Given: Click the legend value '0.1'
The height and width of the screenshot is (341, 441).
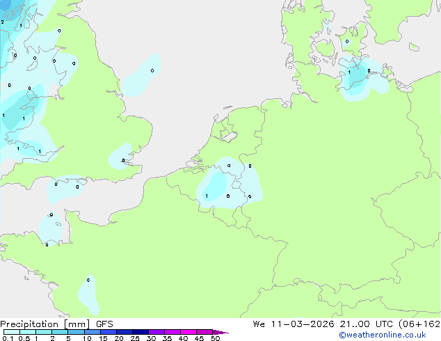Looking at the screenshot, I should [x=8, y=338].
